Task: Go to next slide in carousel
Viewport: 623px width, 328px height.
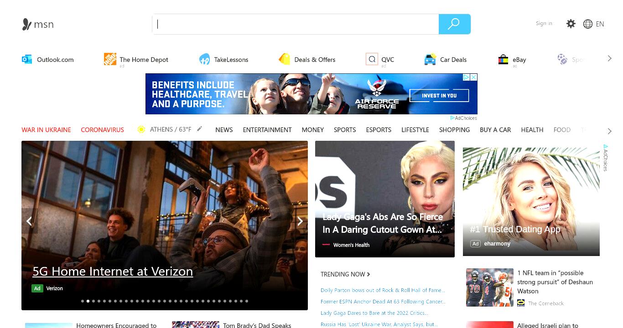Action: click(300, 221)
